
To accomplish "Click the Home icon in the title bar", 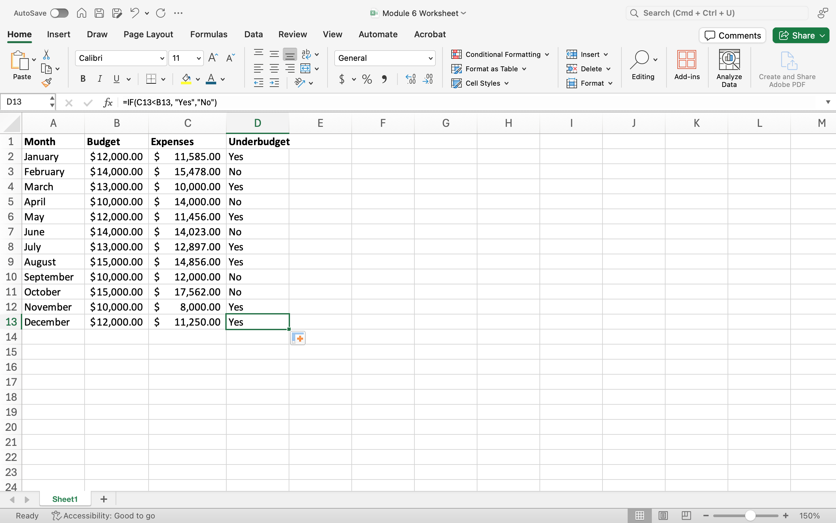I will tap(82, 13).
